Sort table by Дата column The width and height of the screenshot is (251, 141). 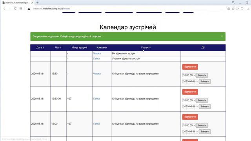tap(40, 47)
